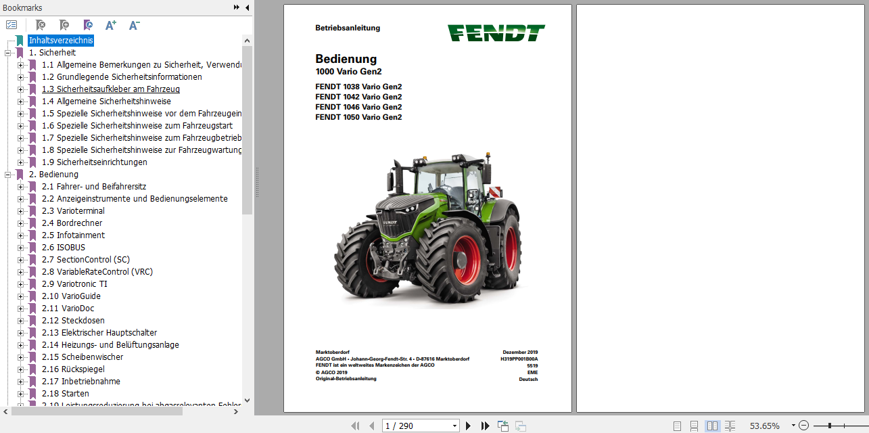
Task: Collapse the 2. Bedienung tree node
Action: coord(8,175)
